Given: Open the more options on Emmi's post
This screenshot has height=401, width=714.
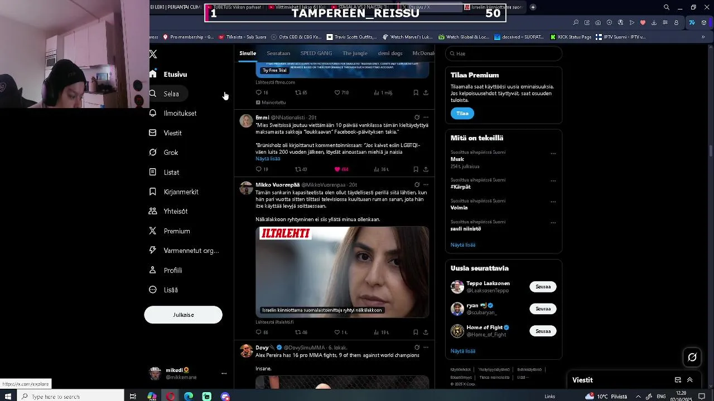Looking at the screenshot, I should (x=426, y=118).
